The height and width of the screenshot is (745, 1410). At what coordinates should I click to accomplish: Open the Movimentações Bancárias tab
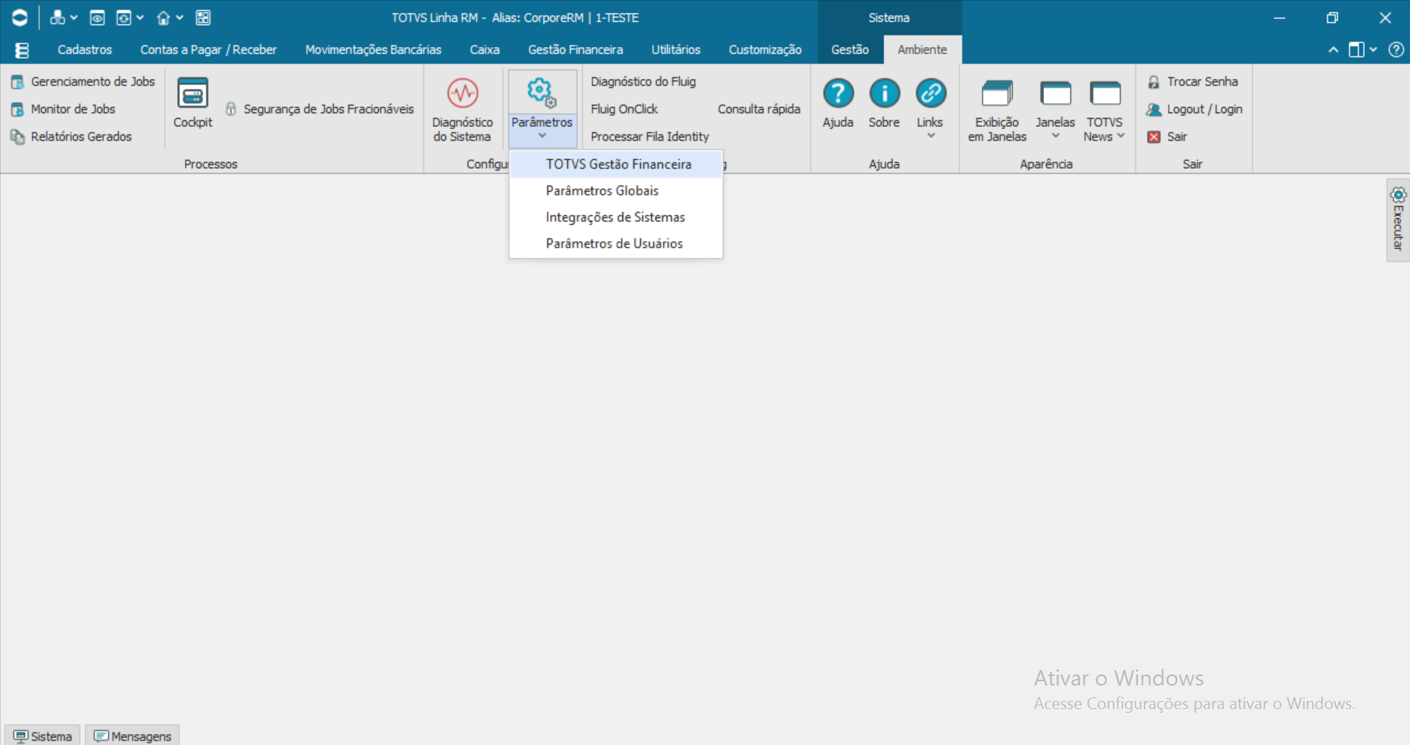pos(373,50)
